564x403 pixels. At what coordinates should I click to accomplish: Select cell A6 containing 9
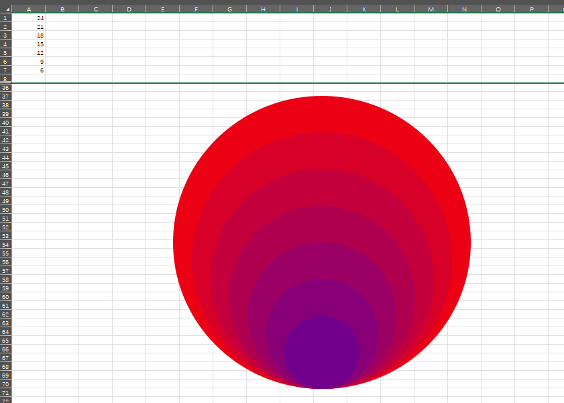[x=28, y=62]
